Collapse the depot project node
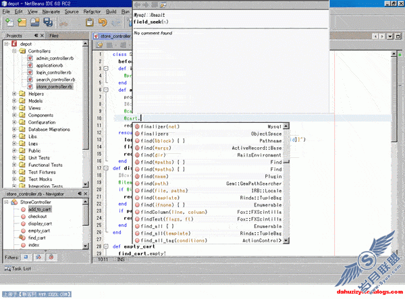Image resolution: width=405 pixels, height=299 pixels. pyautogui.click(x=7, y=44)
